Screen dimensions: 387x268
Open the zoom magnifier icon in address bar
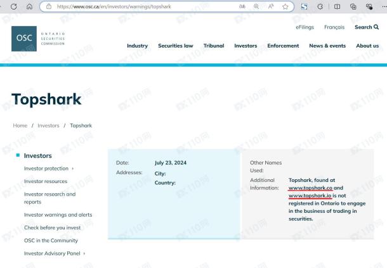coord(256,6)
